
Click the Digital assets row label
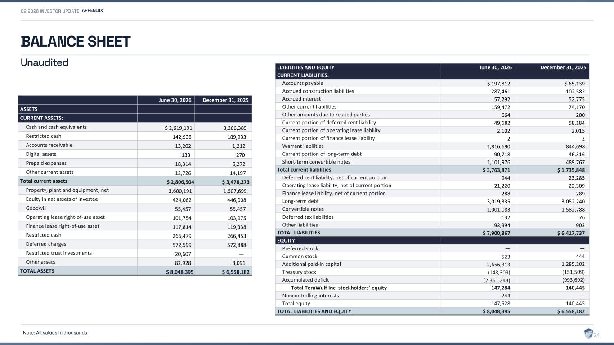tap(41, 154)
